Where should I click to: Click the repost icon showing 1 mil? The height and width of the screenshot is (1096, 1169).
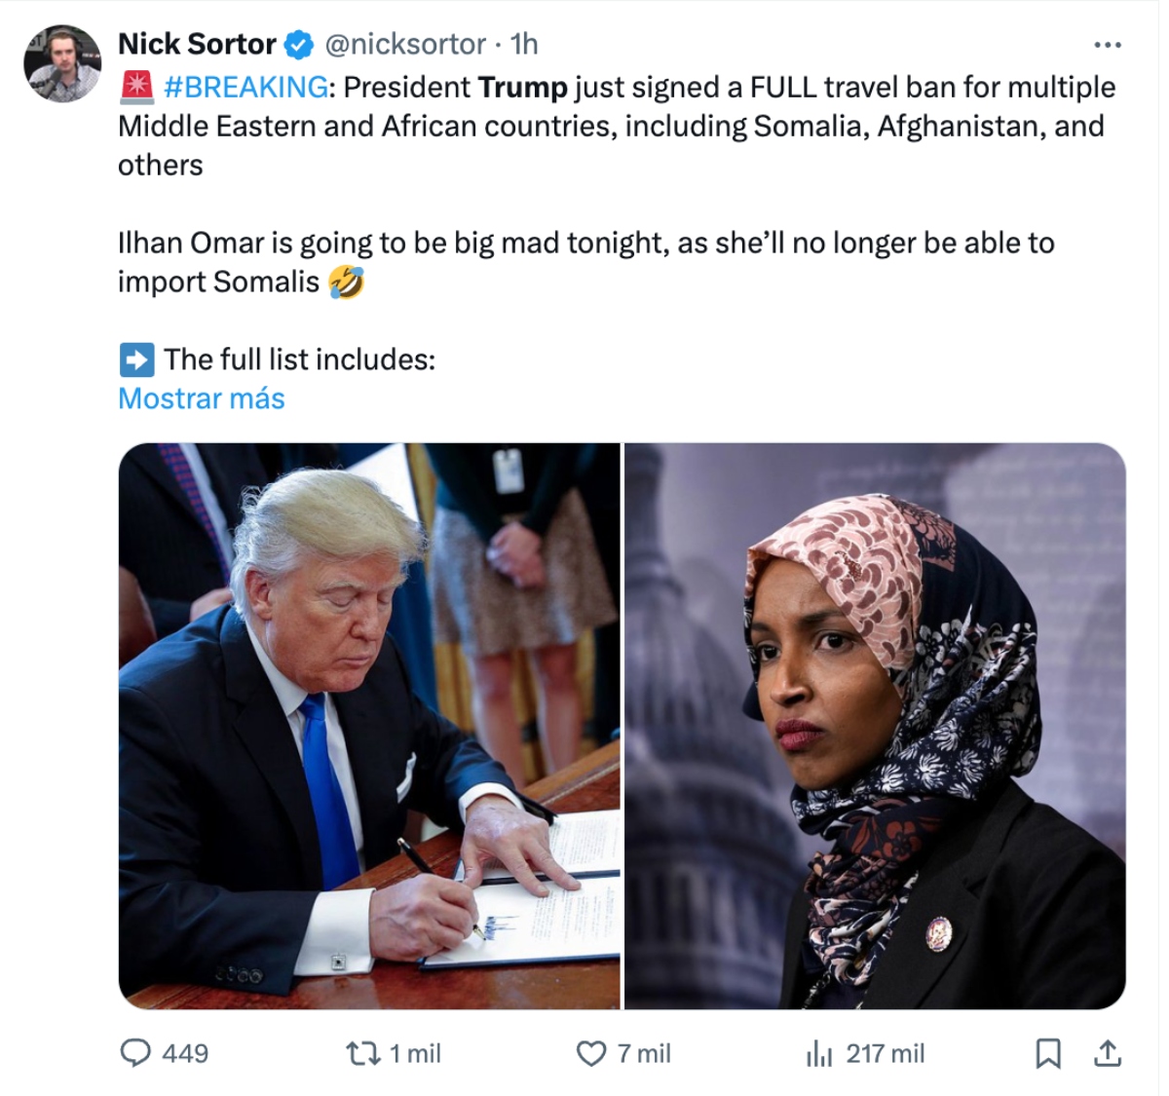click(363, 1053)
